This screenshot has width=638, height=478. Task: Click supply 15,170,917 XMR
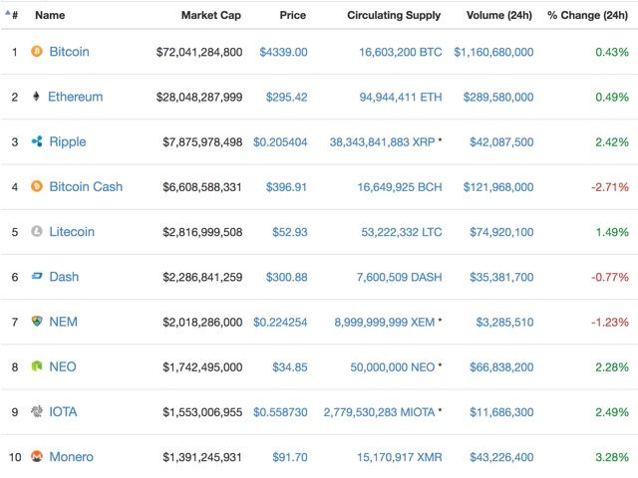(x=400, y=457)
